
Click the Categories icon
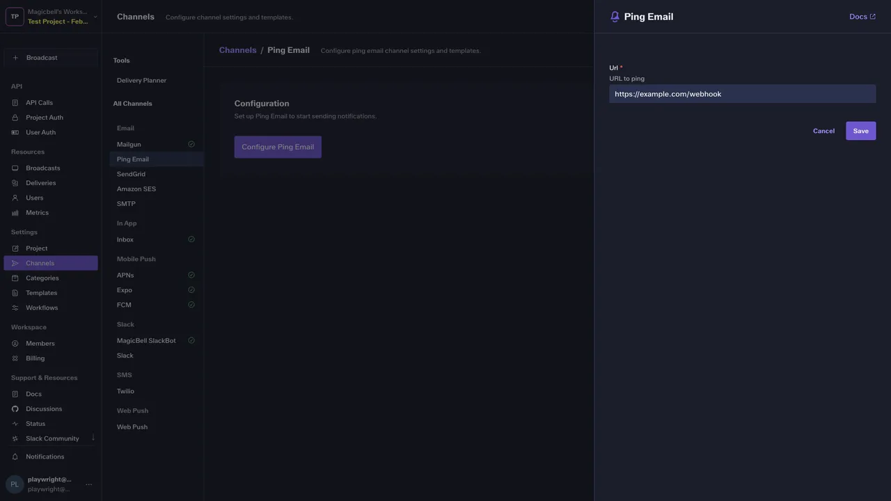coord(15,278)
